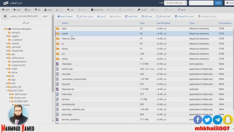Image resolution: width=234 pixels, height=132 pixels.
Task: Click folder icon of the data row
Action: tap(58, 29)
